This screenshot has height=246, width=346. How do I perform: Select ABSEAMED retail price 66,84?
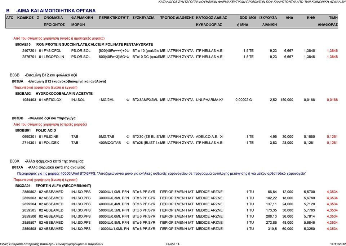[x=272, y=192]
